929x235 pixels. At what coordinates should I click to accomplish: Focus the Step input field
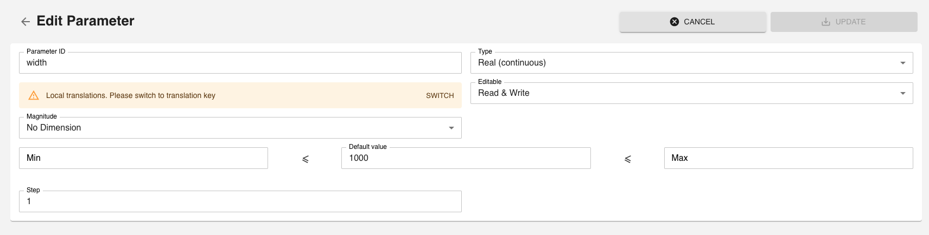pyautogui.click(x=240, y=201)
